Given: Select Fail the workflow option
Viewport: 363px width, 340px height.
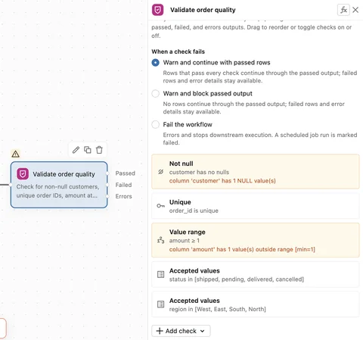Looking at the screenshot, I should pyautogui.click(x=155, y=124).
